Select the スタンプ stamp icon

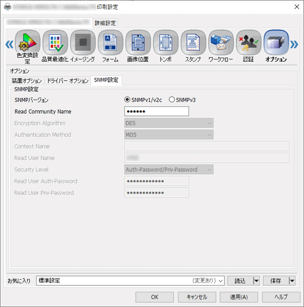[193, 42]
